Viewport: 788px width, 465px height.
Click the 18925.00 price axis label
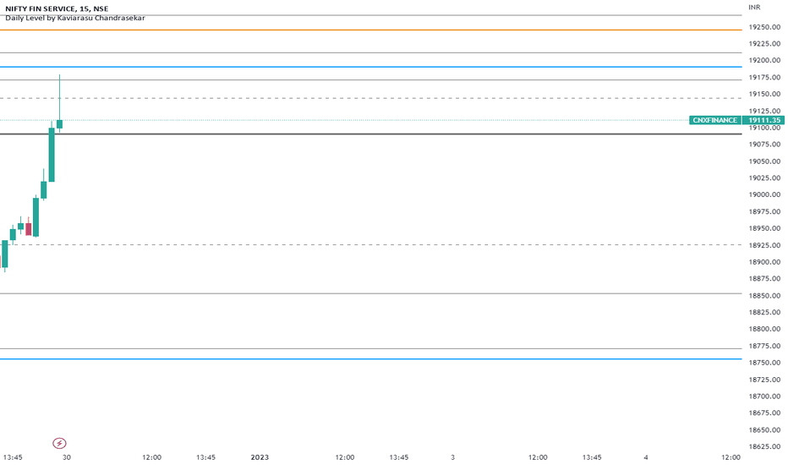click(x=764, y=245)
